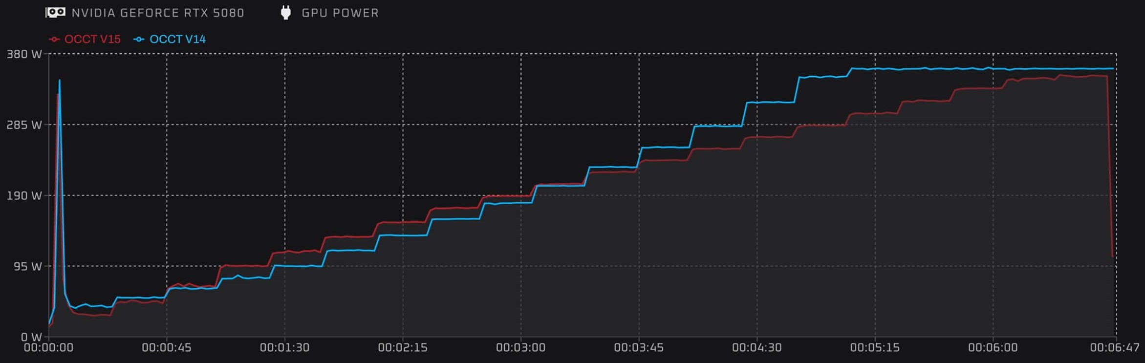Select the GPU POWER heading
Screen dimensions: 1145x363
[x=340, y=13]
